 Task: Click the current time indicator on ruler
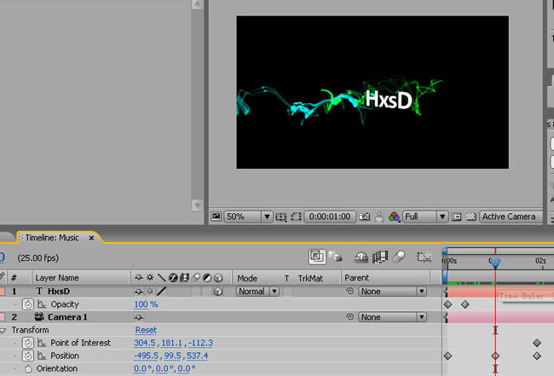pos(494,263)
